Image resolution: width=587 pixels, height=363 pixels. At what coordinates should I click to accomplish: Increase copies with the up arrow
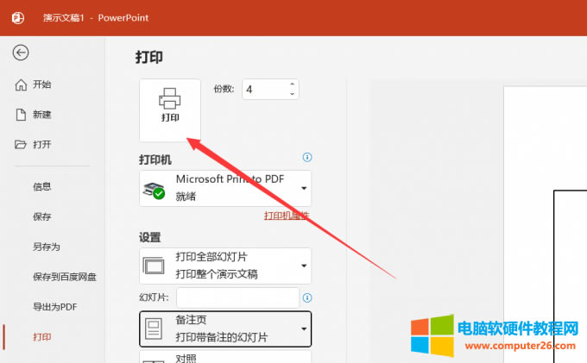(x=292, y=84)
